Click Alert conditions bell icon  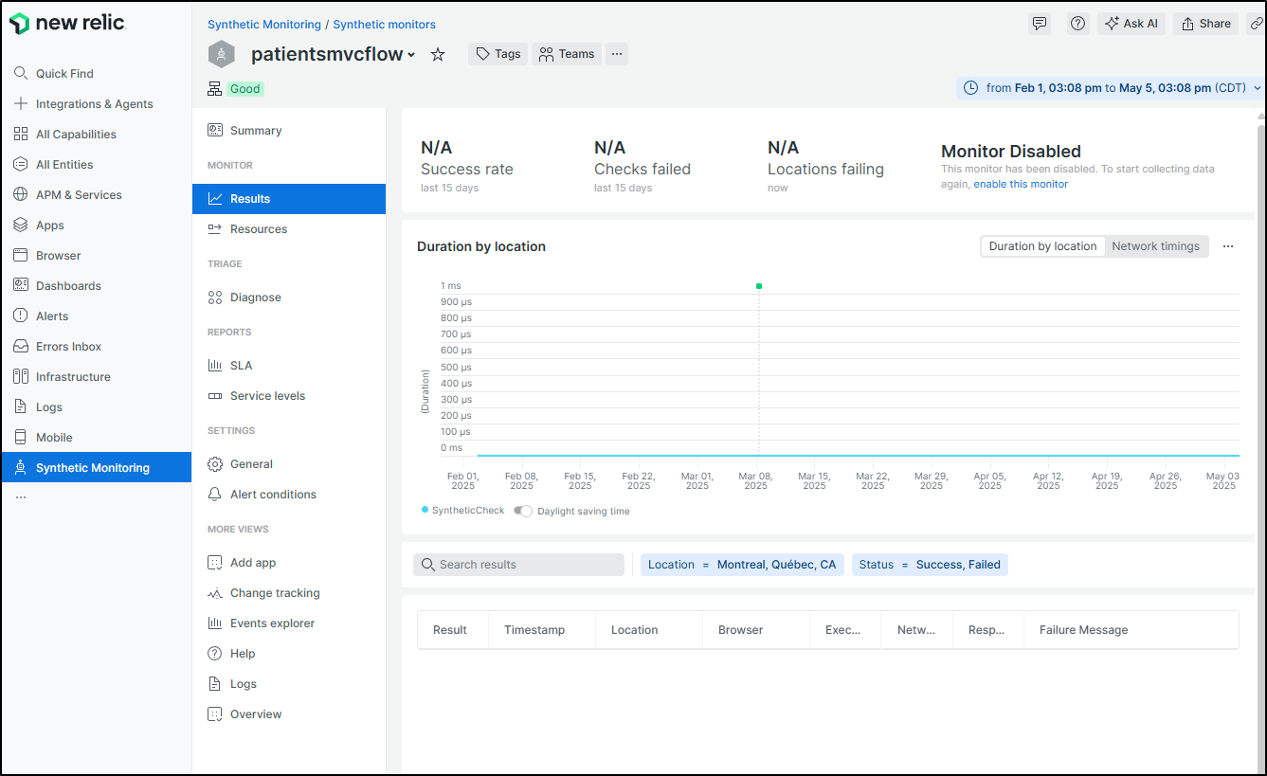point(215,494)
